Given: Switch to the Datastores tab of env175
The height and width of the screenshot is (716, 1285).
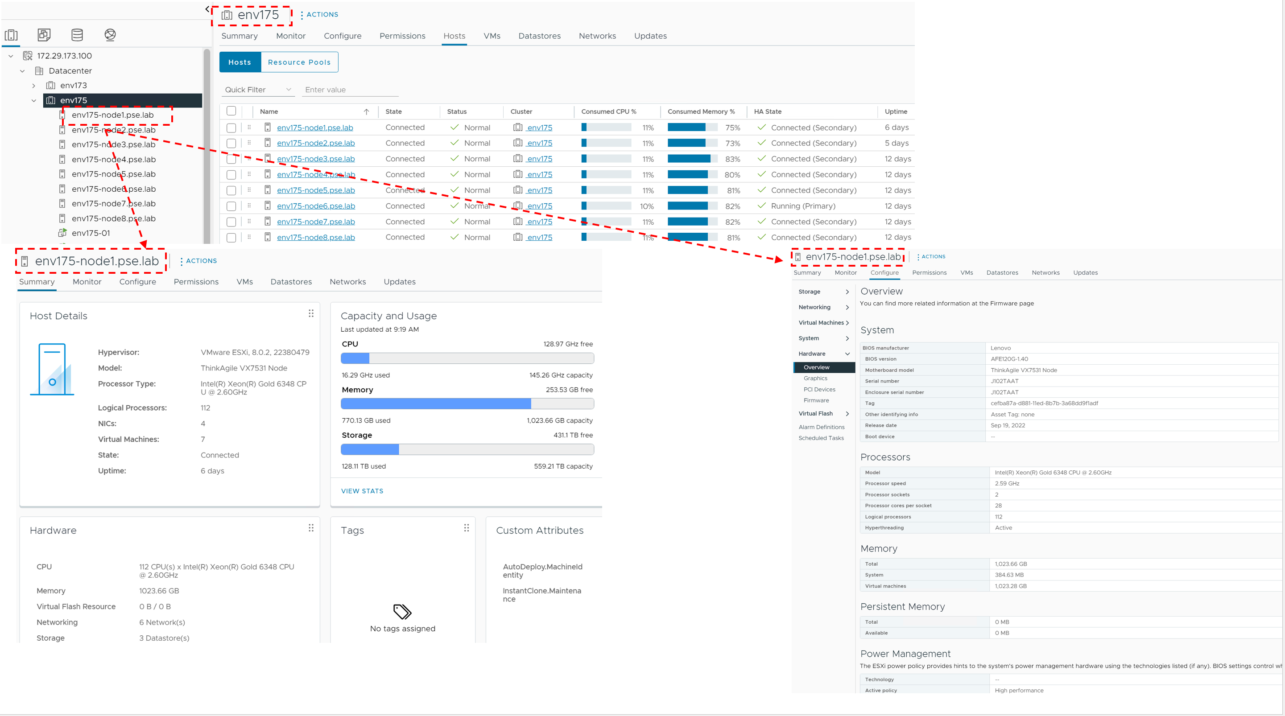Looking at the screenshot, I should click(x=539, y=36).
